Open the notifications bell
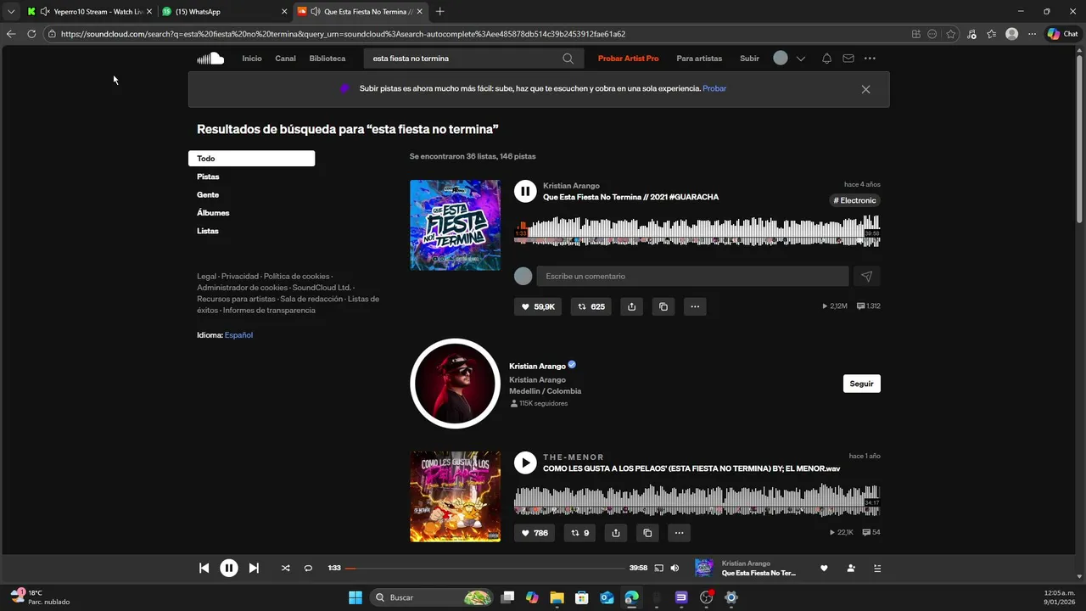Image resolution: width=1086 pixels, height=611 pixels. (x=826, y=59)
